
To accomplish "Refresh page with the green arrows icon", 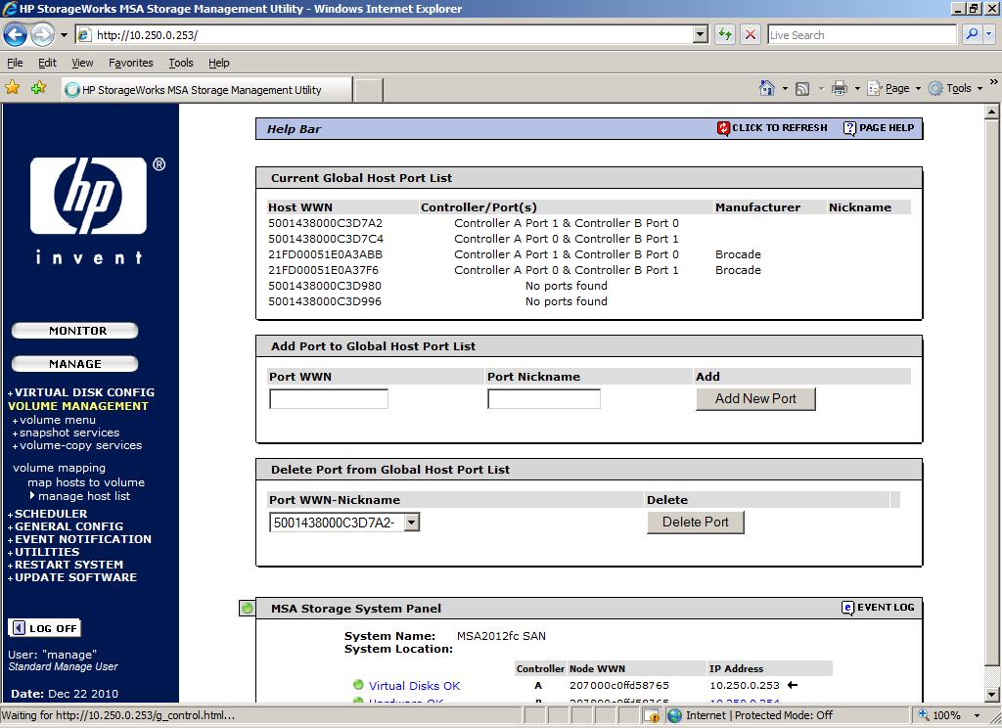I will 725,34.
